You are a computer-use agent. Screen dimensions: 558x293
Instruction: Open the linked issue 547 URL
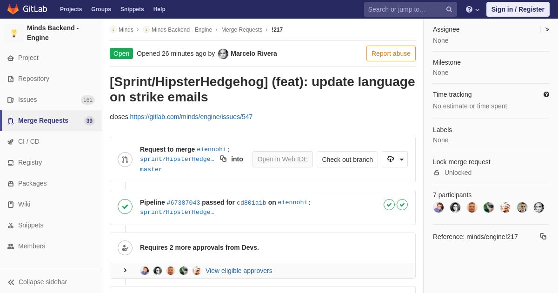pyautogui.click(x=191, y=117)
